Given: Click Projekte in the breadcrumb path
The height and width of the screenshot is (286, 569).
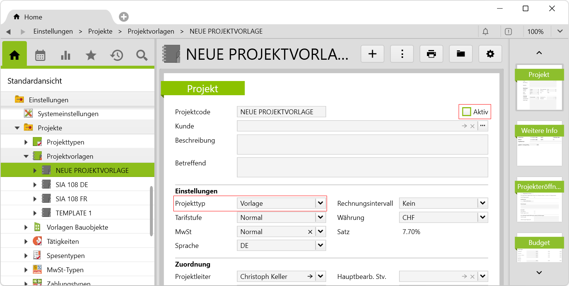Looking at the screenshot, I should coord(100,31).
